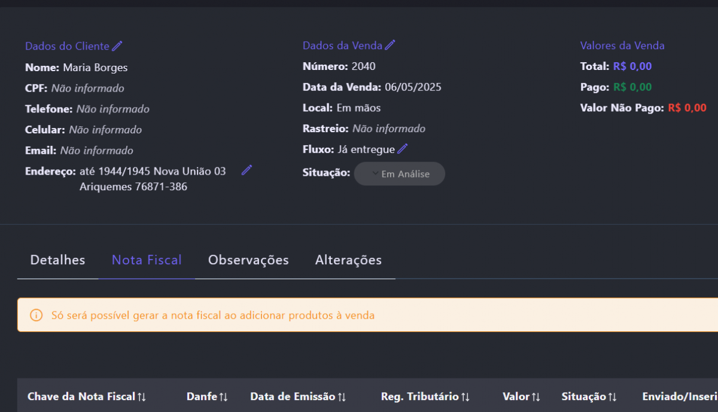
Task: Switch to the Detalhes tab
Action: (57, 260)
